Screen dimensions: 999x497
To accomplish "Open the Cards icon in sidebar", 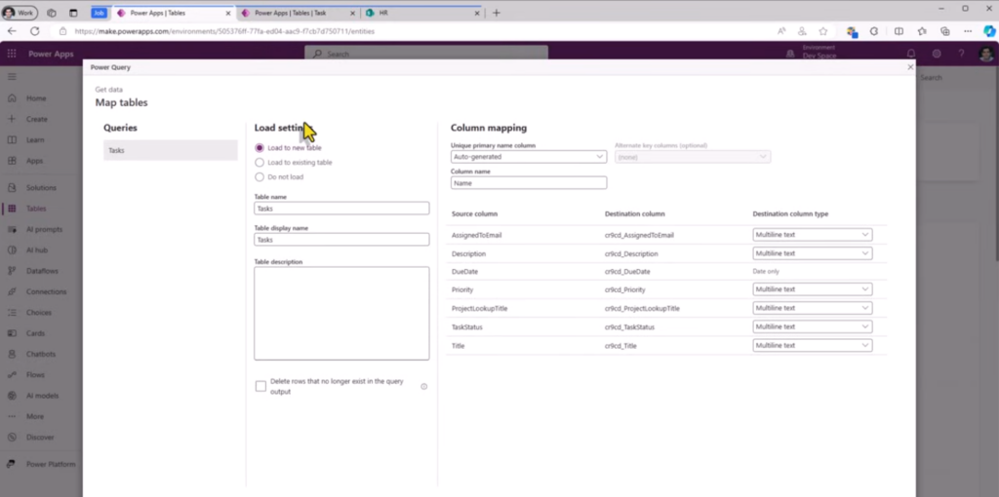I will [12, 333].
